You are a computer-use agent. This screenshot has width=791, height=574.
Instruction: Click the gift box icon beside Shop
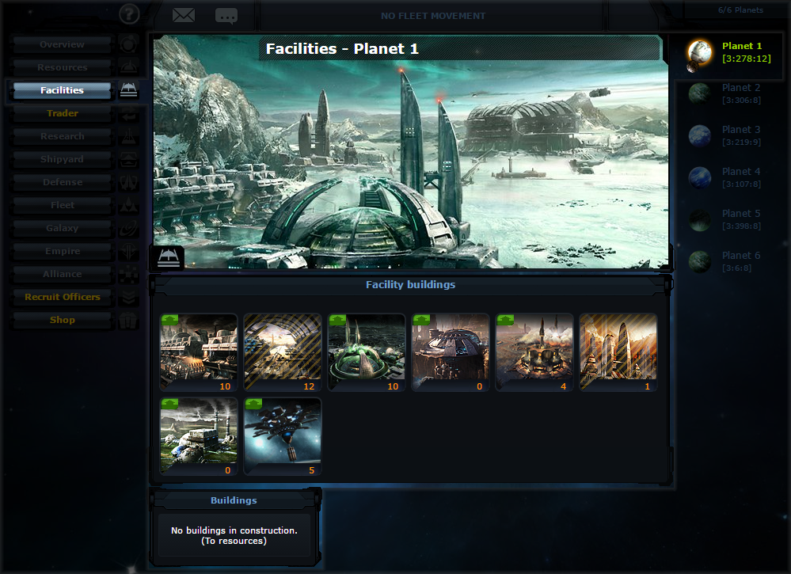tap(128, 320)
